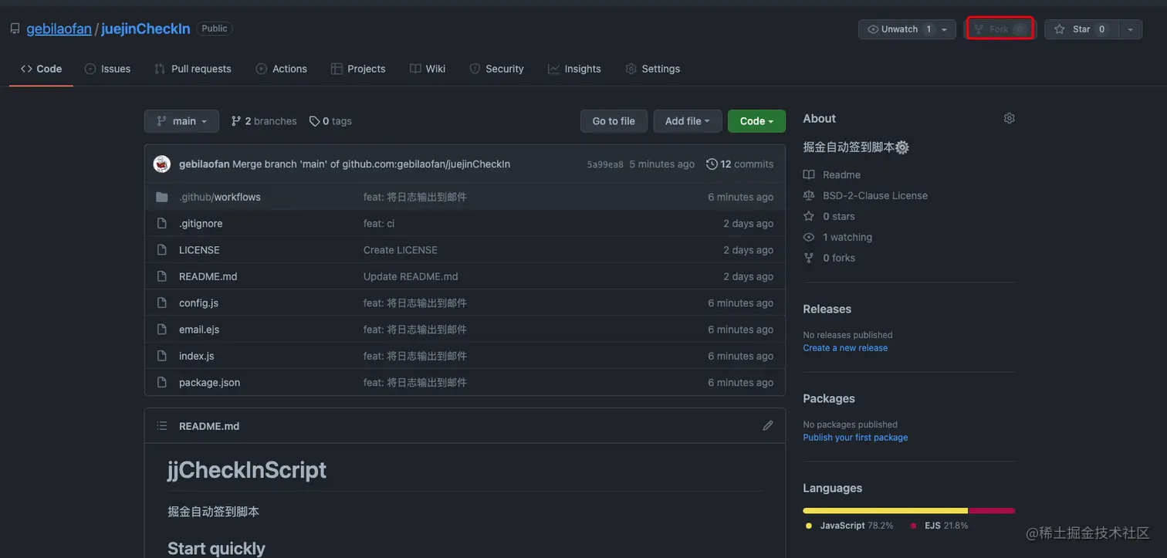Open the 'Update README.md' commit message

click(x=411, y=276)
